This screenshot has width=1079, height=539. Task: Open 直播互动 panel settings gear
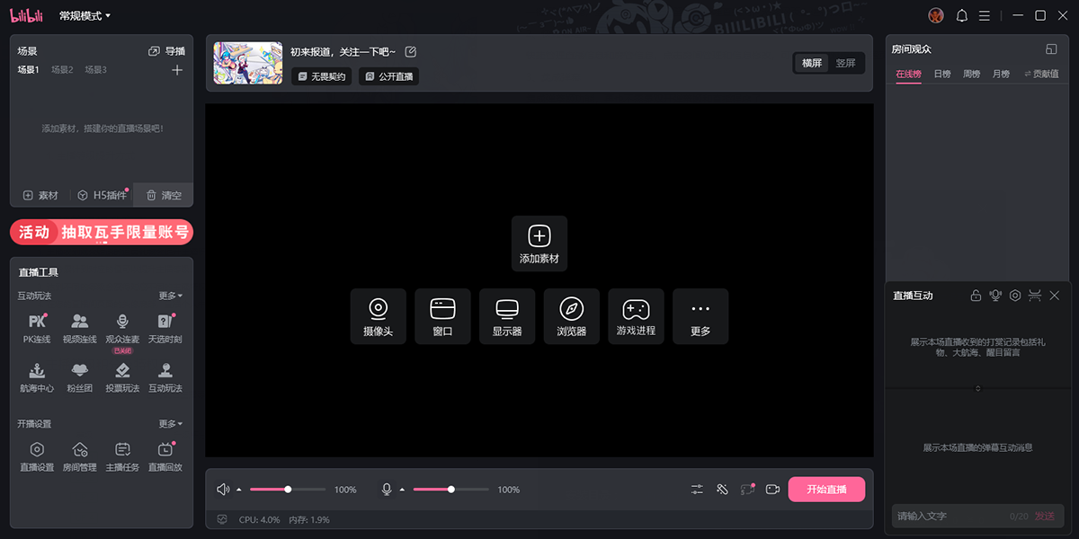(1015, 296)
